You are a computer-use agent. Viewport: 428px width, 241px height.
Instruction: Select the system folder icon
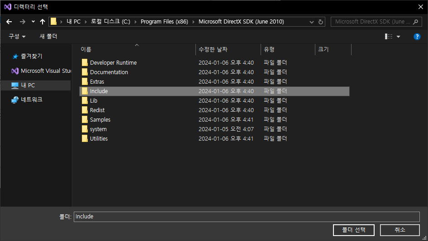click(x=85, y=129)
